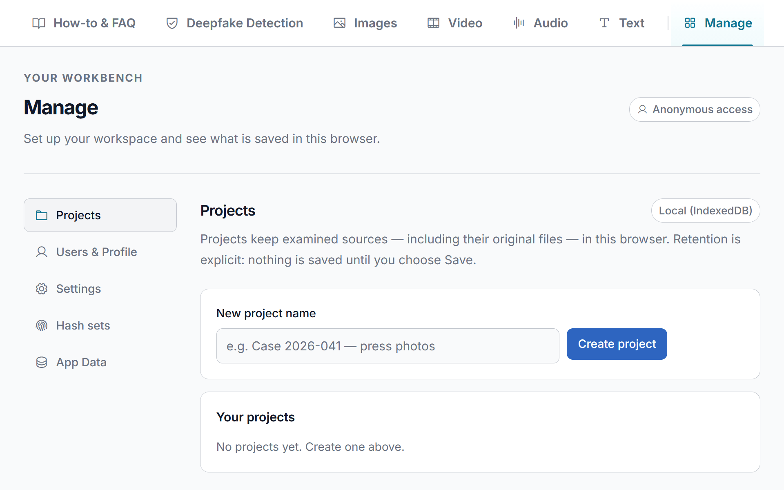Open Hash sets section
This screenshot has width=784, height=490.
(100, 325)
